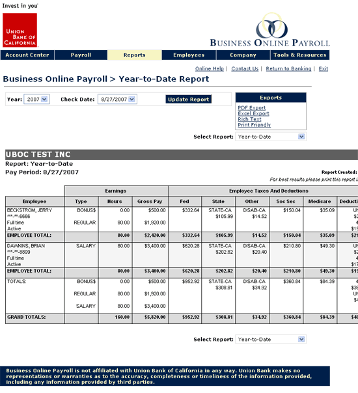Open the Online Help link
The image size is (358, 393).
pos(210,69)
